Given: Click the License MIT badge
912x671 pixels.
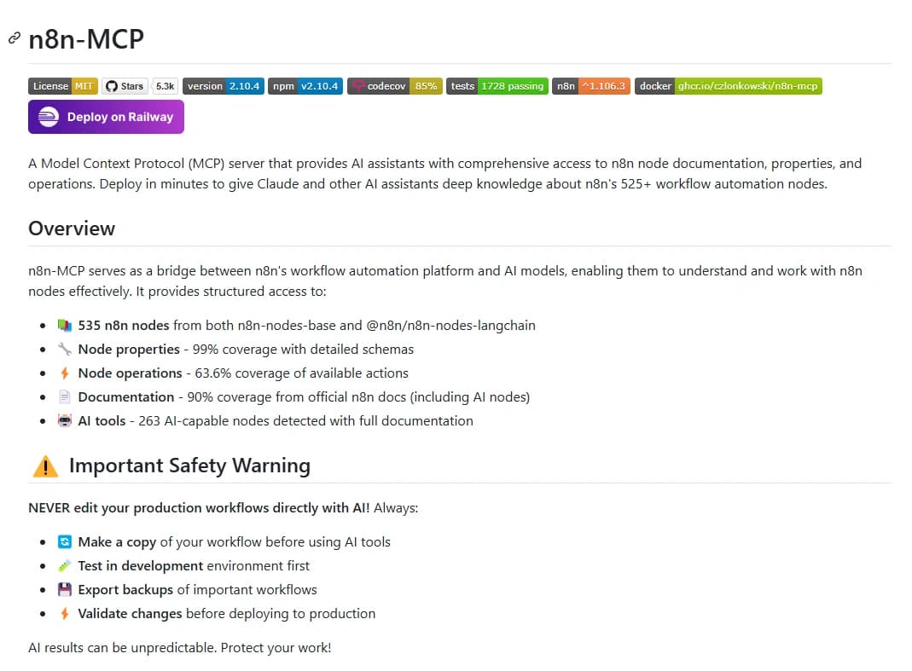Looking at the screenshot, I should click(62, 85).
